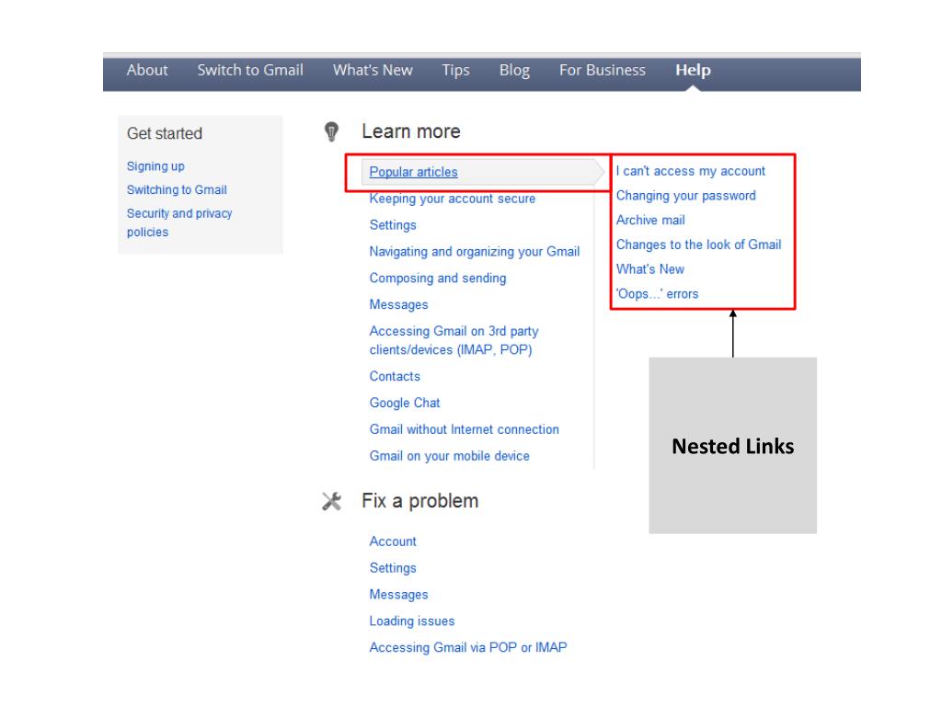Go to the Switch to Gmail tab
942x706 pixels.
(250, 70)
